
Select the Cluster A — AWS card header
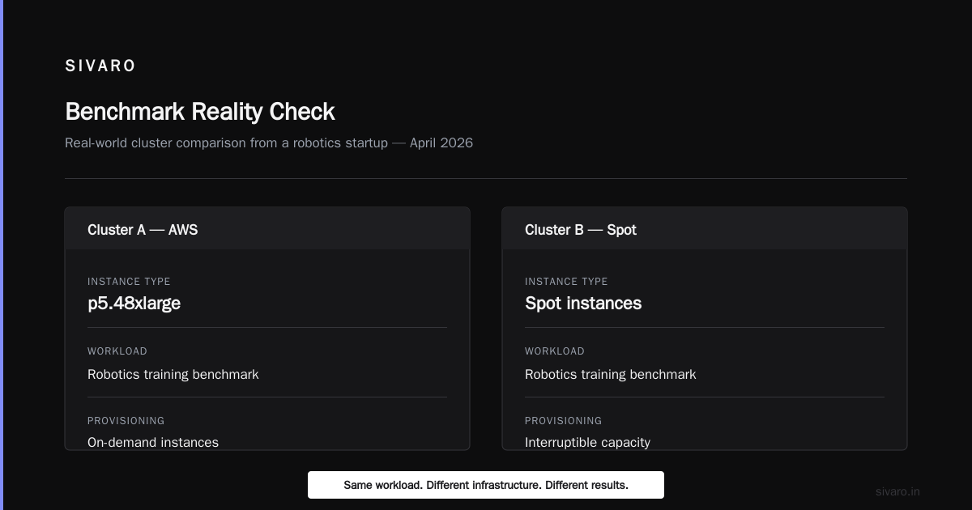click(x=267, y=229)
